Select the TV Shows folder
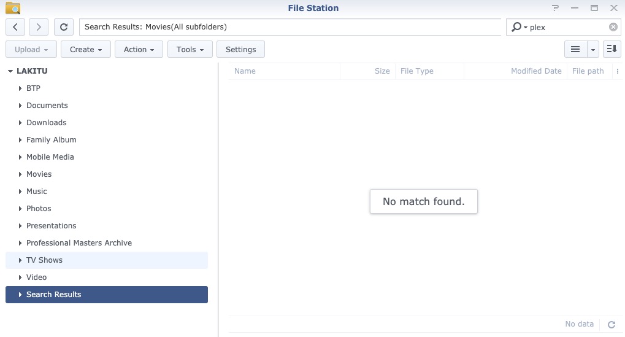Viewport: 625px width, 337px height. tap(44, 260)
